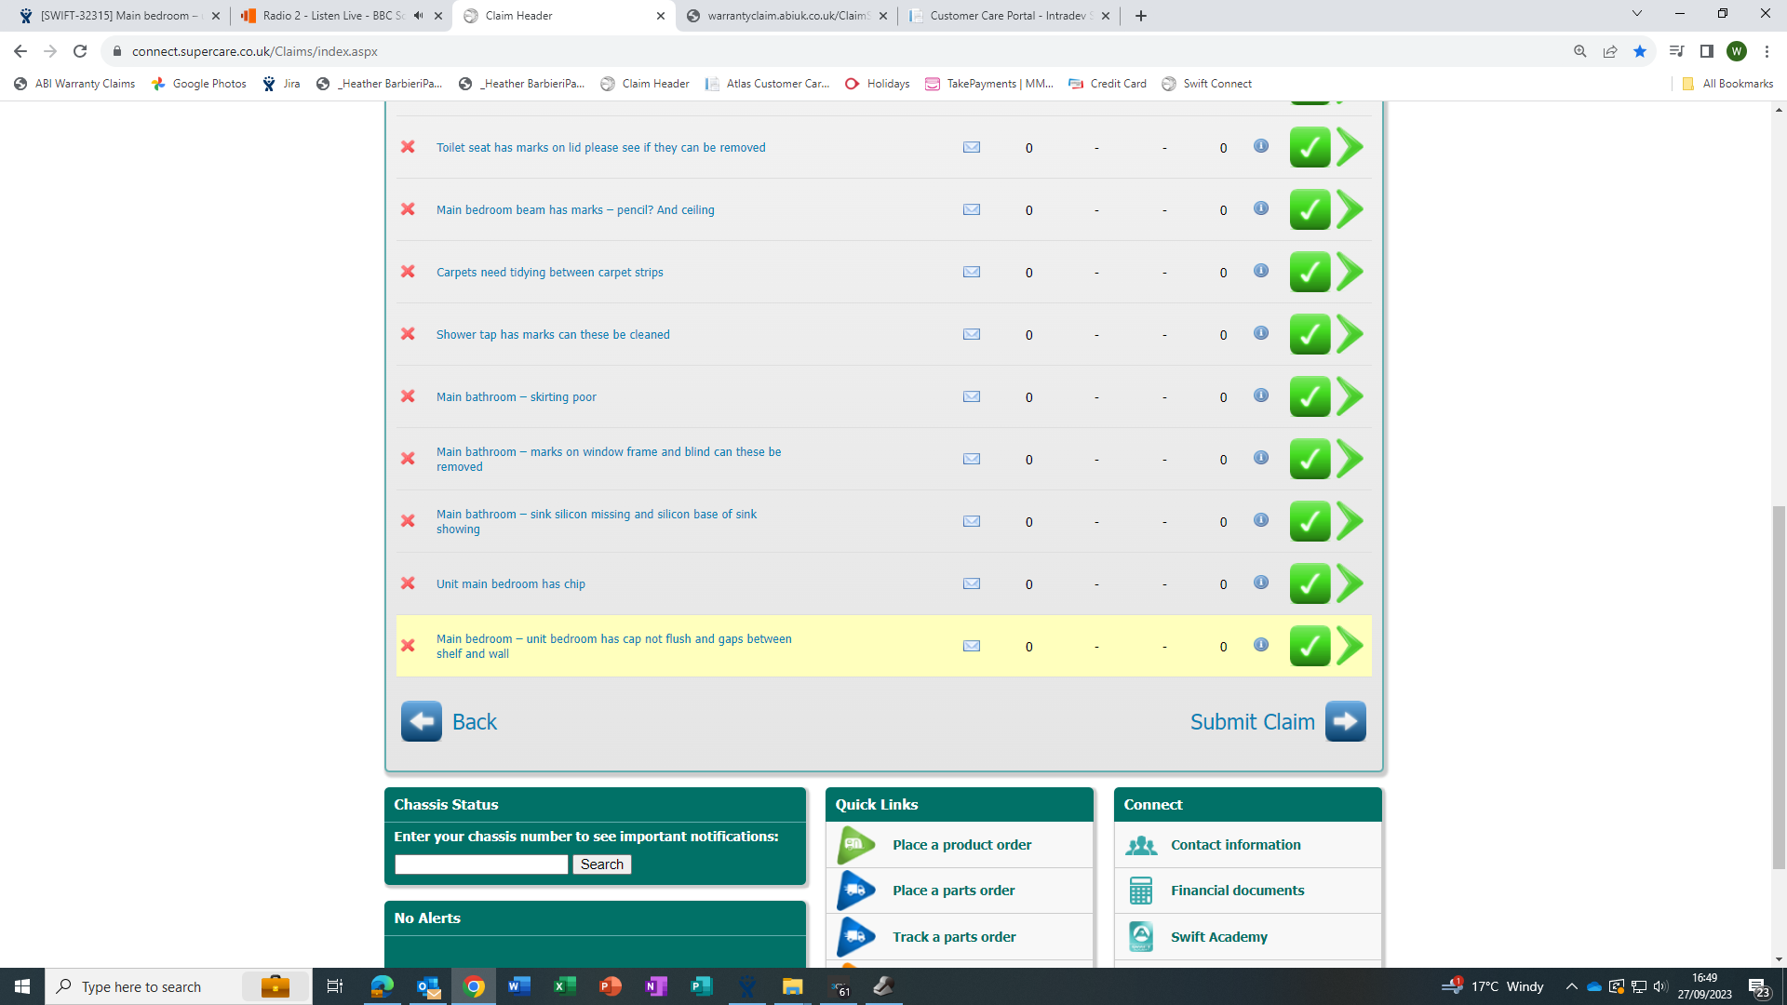This screenshot has height=1005, width=1787.
Task: Click the blue Back arrow icon
Action: coord(422,721)
